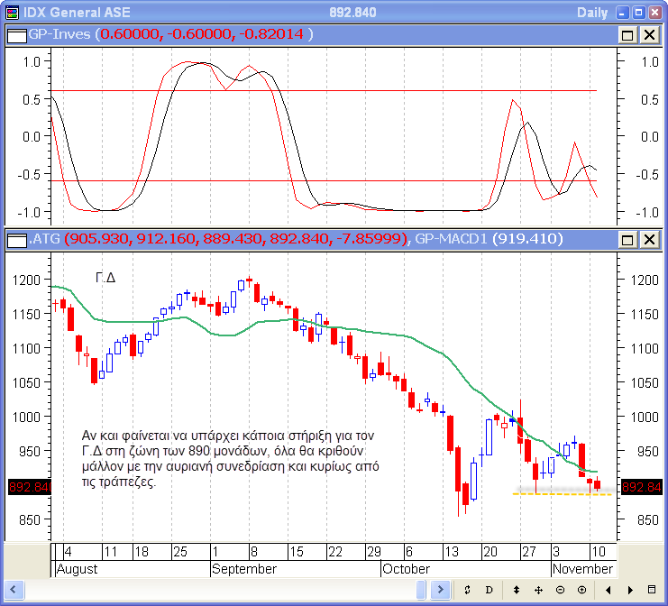Maximize the .ATG price pane
668x606 pixels.
627,240
